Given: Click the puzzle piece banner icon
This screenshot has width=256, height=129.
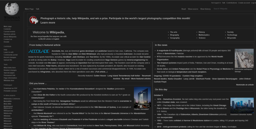Looking at the screenshot, I should click(34, 20).
